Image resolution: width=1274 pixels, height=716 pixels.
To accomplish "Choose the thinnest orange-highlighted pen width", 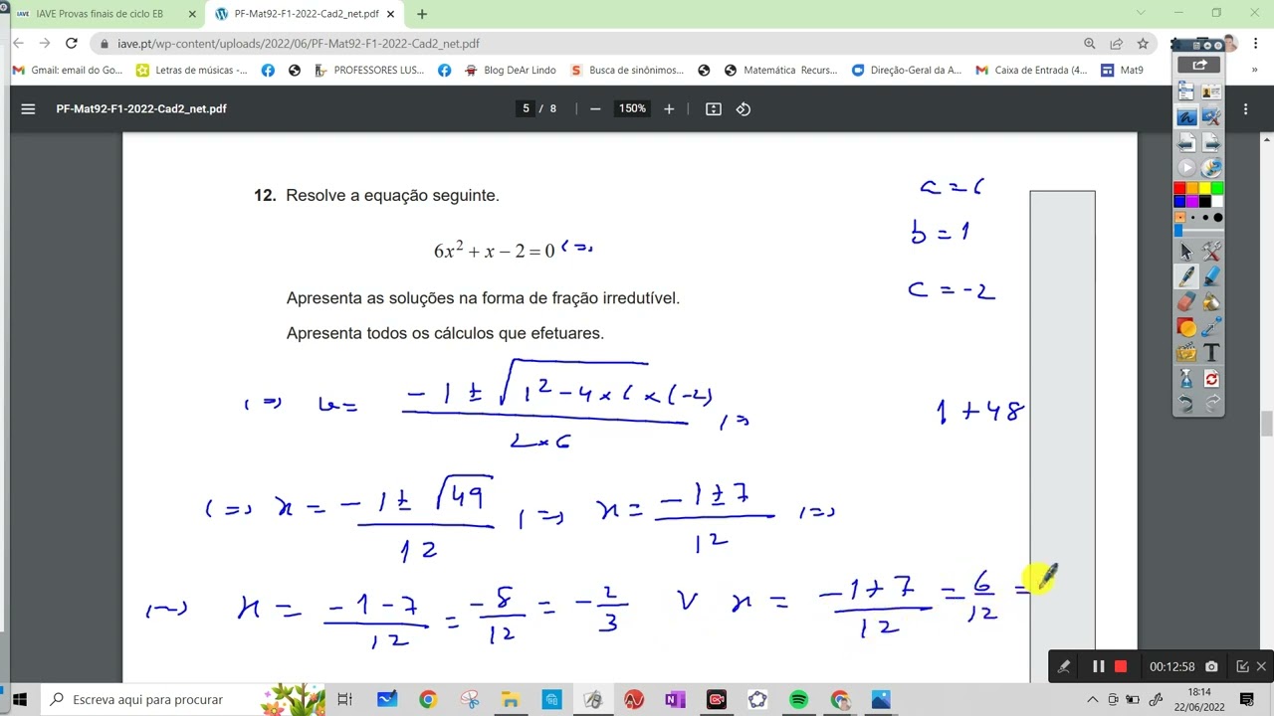I will (x=1180, y=217).
